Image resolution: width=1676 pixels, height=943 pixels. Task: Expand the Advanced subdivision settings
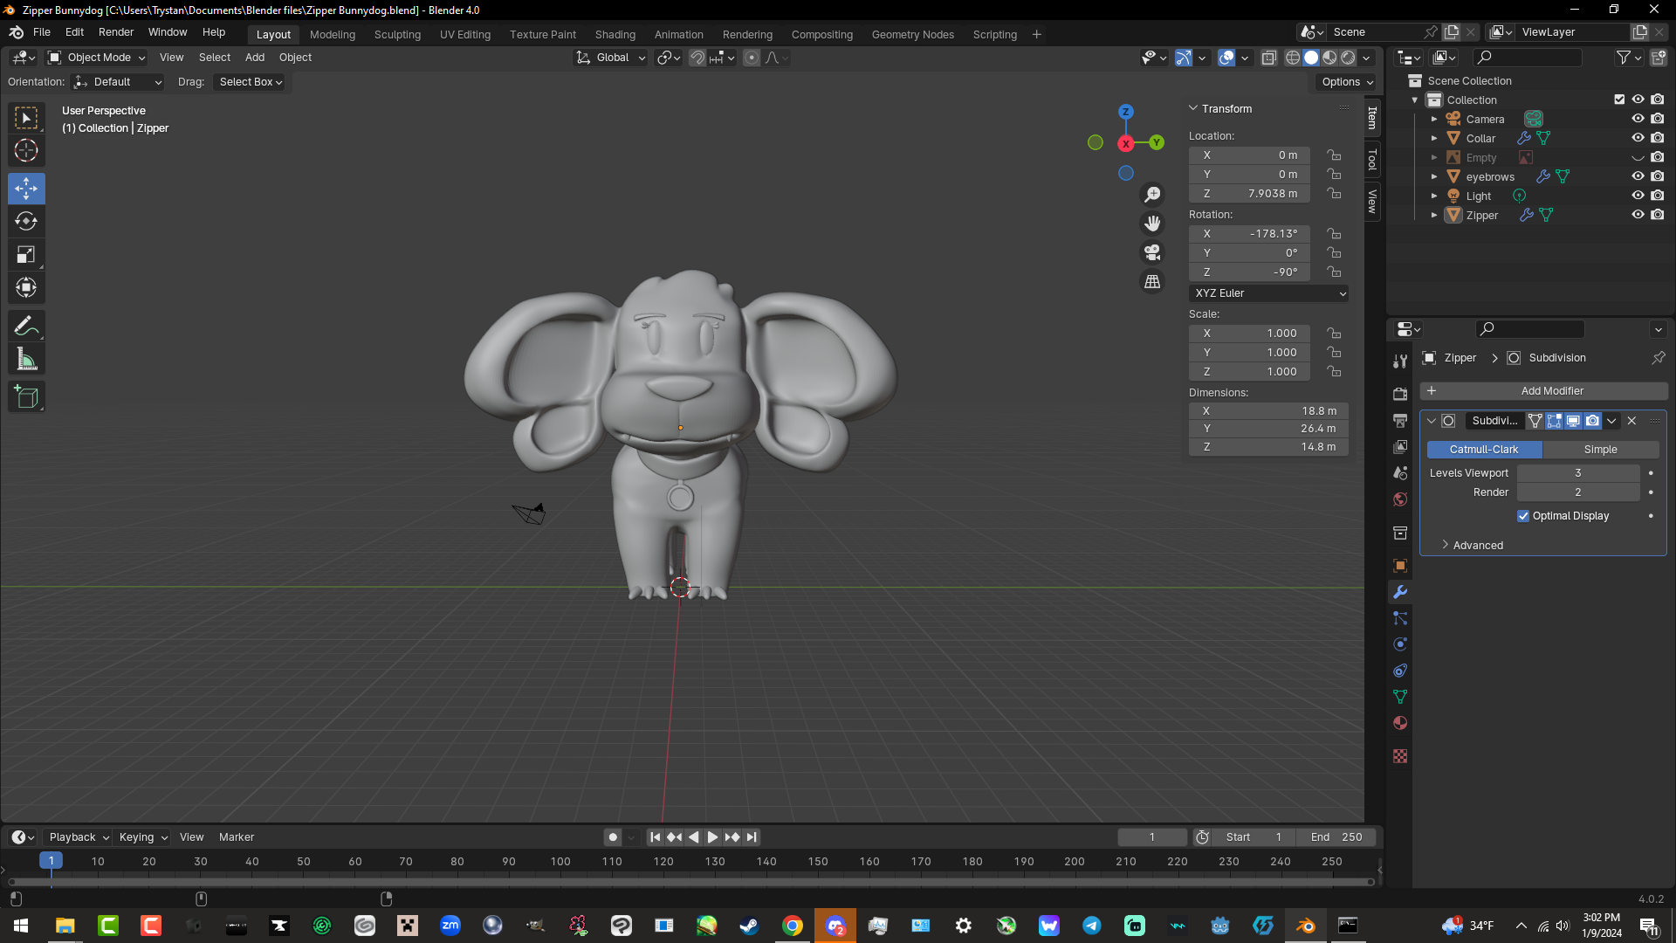point(1477,545)
